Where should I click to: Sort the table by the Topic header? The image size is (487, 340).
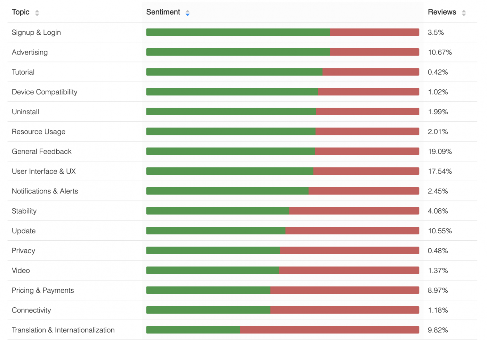point(20,12)
